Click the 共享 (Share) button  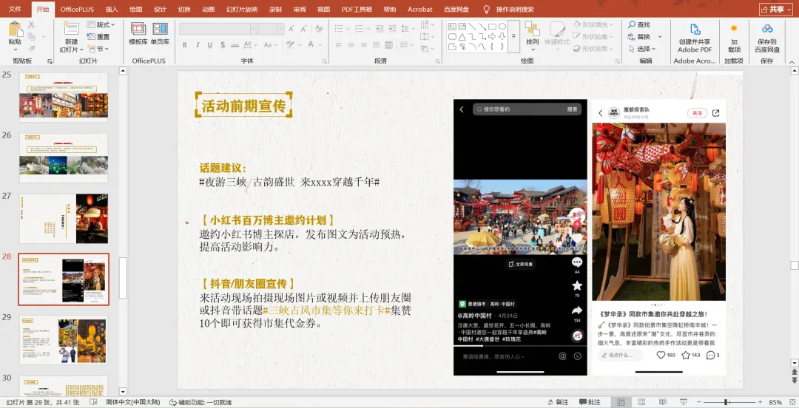(x=776, y=9)
